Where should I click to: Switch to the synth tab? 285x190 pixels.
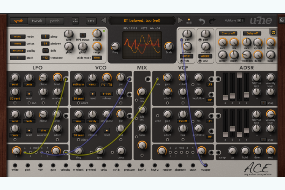[x=19, y=21]
